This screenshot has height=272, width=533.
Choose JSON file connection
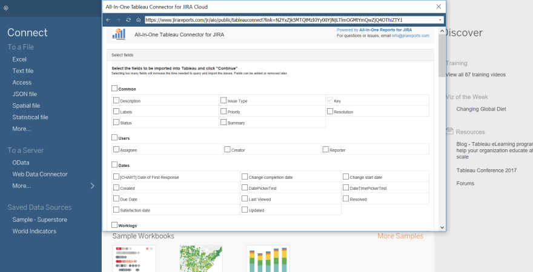click(24, 94)
